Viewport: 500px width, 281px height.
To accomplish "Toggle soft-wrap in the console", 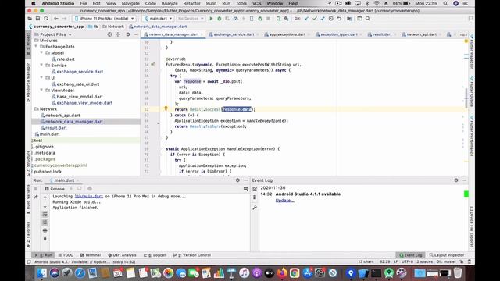I will [x=45, y=214].
